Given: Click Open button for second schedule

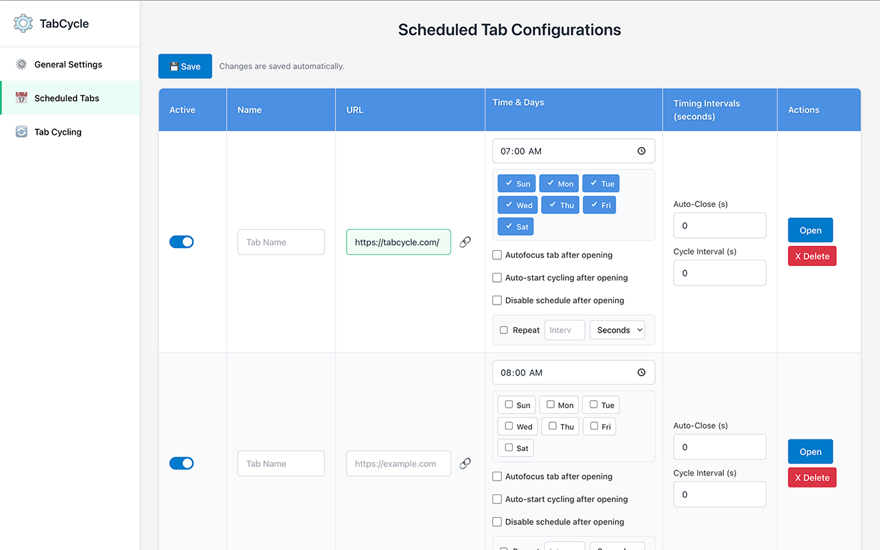Looking at the screenshot, I should (x=810, y=452).
